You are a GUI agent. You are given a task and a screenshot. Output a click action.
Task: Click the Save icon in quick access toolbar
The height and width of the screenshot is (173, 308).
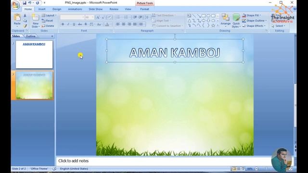[x=25, y=3]
